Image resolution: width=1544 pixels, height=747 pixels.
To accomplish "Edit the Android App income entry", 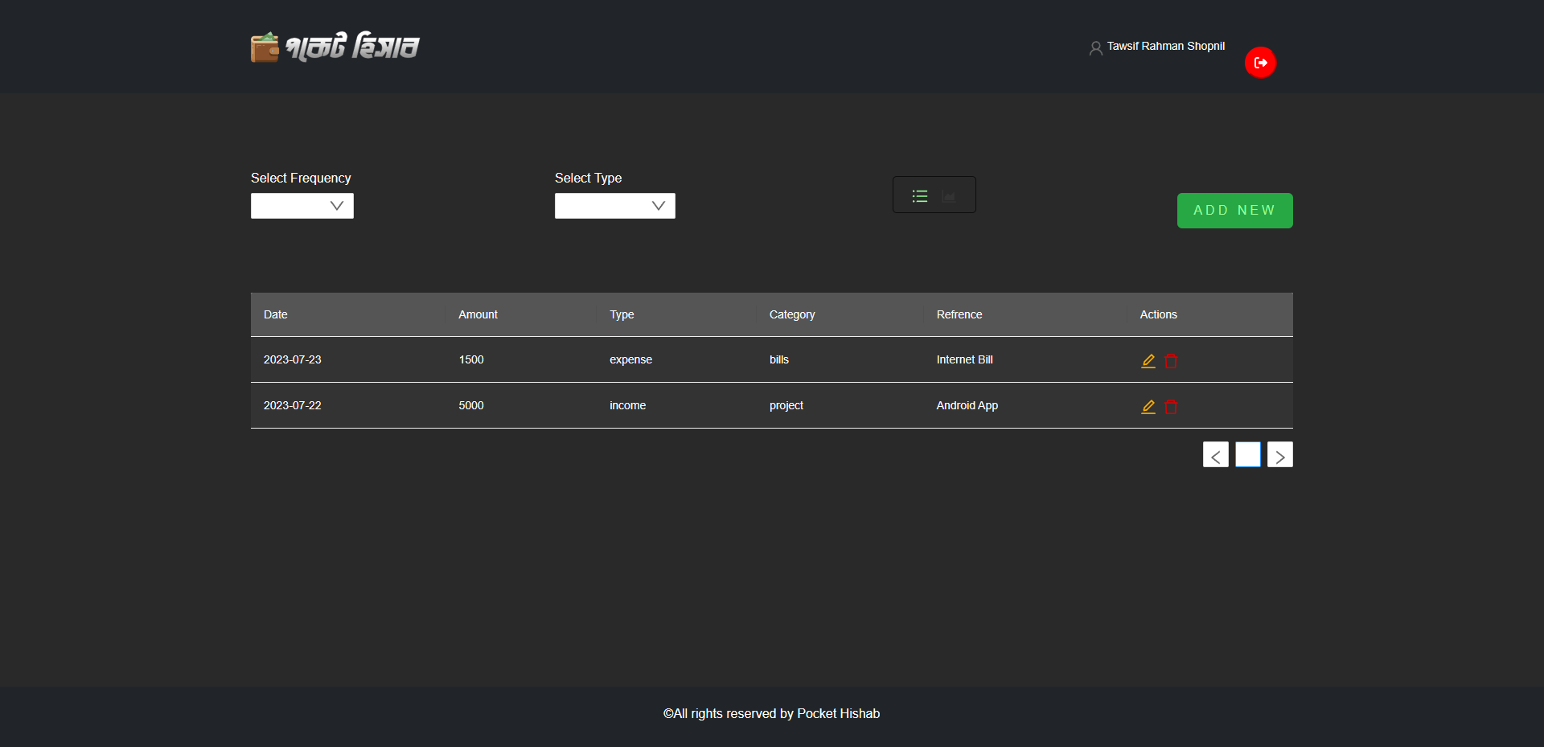I will [1148, 406].
